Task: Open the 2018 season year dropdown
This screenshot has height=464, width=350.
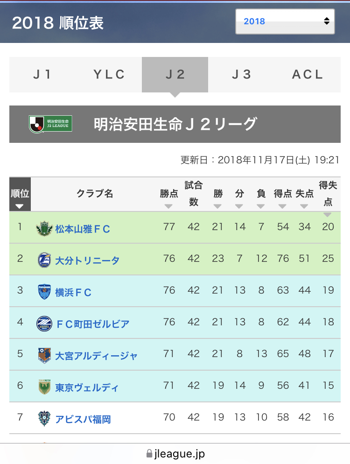Action: pos(285,21)
